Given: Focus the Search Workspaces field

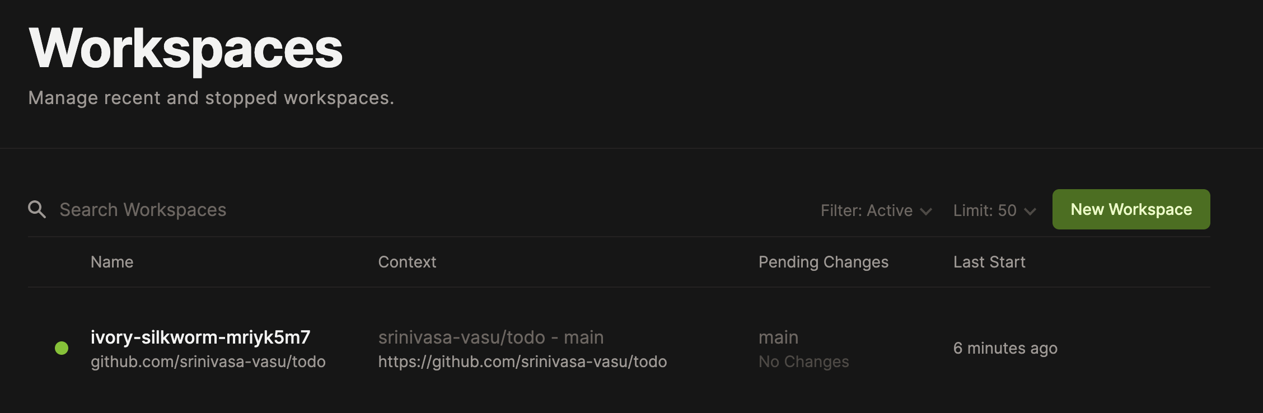Looking at the screenshot, I should (143, 209).
